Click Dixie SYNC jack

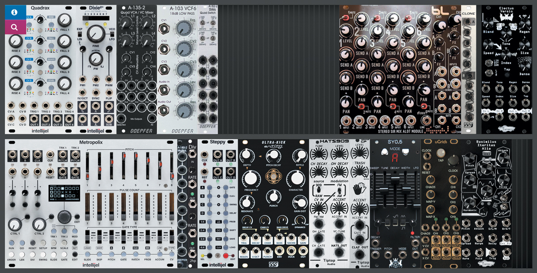pyautogui.click(x=95, y=92)
